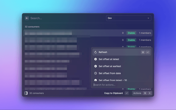
Task: Click the extension icon in the bottom-left corner
Action: [x=26, y=93]
